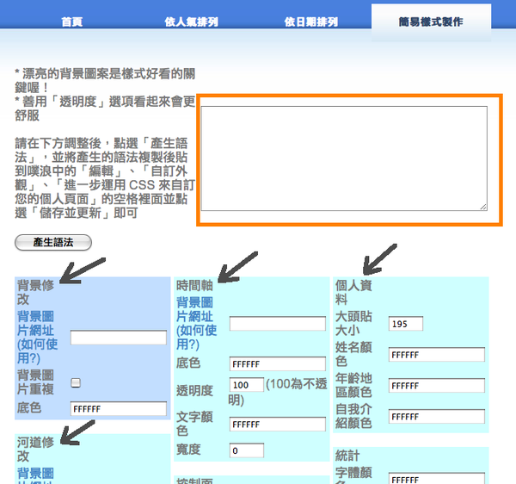Click the 底色 color field in 背景修改
516x484 pixels.
(119, 408)
